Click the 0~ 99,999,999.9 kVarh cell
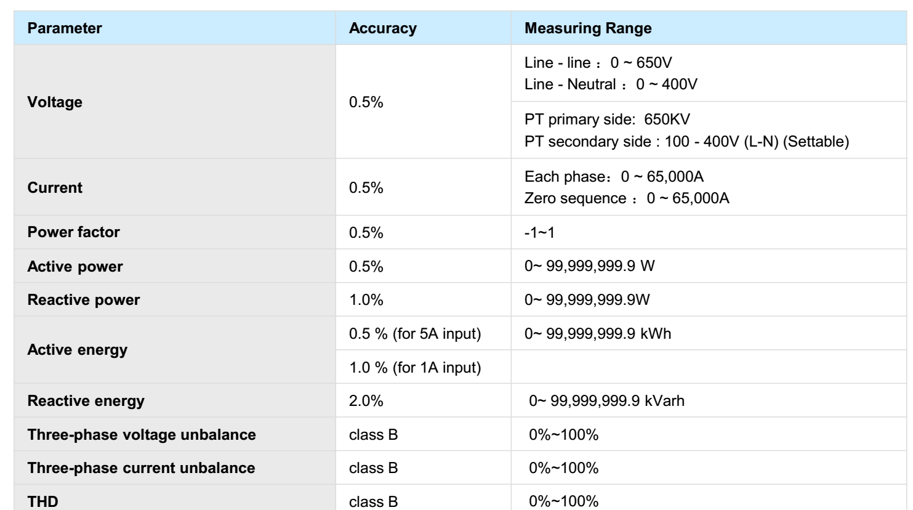This screenshot has width=913, height=510. point(606,401)
